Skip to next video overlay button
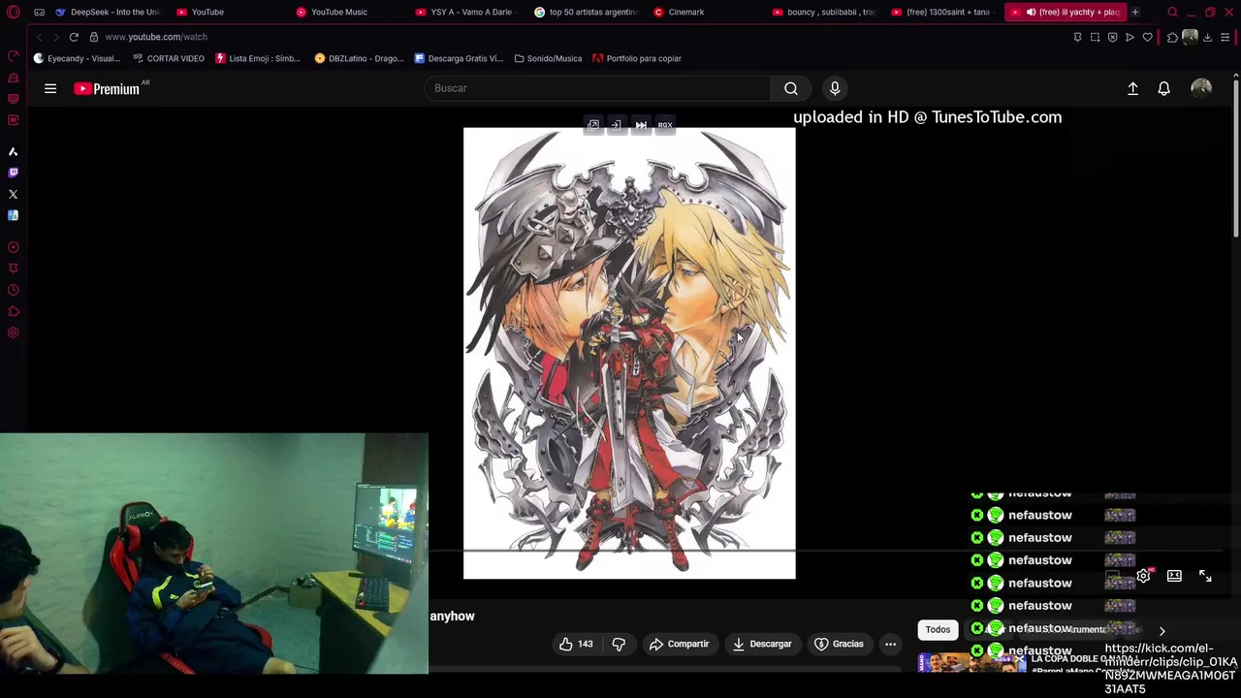1241x698 pixels. pyautogui.click(x=641, y=125)
